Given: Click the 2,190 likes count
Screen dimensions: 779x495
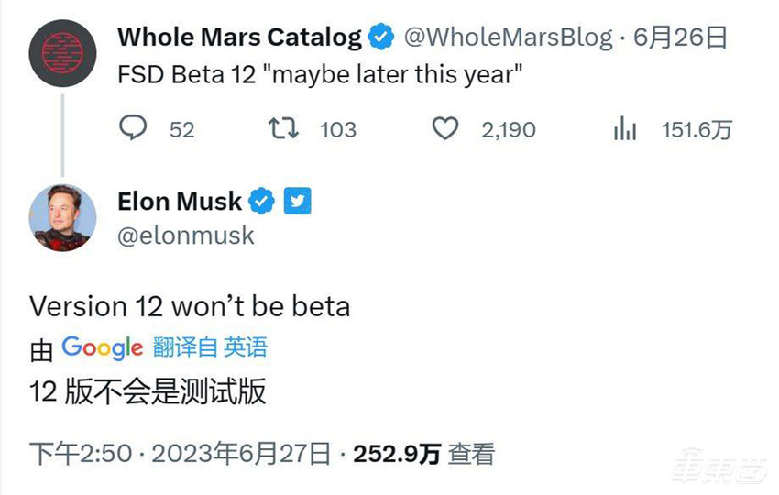Looking at the screenshot, I should 509,129.
